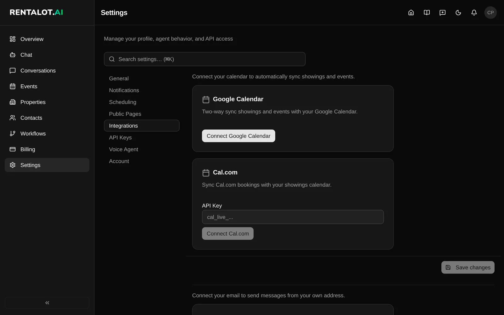The image size is (504, 315).
Task: Click Connect Cal.com button
Action: coord(228,234)
